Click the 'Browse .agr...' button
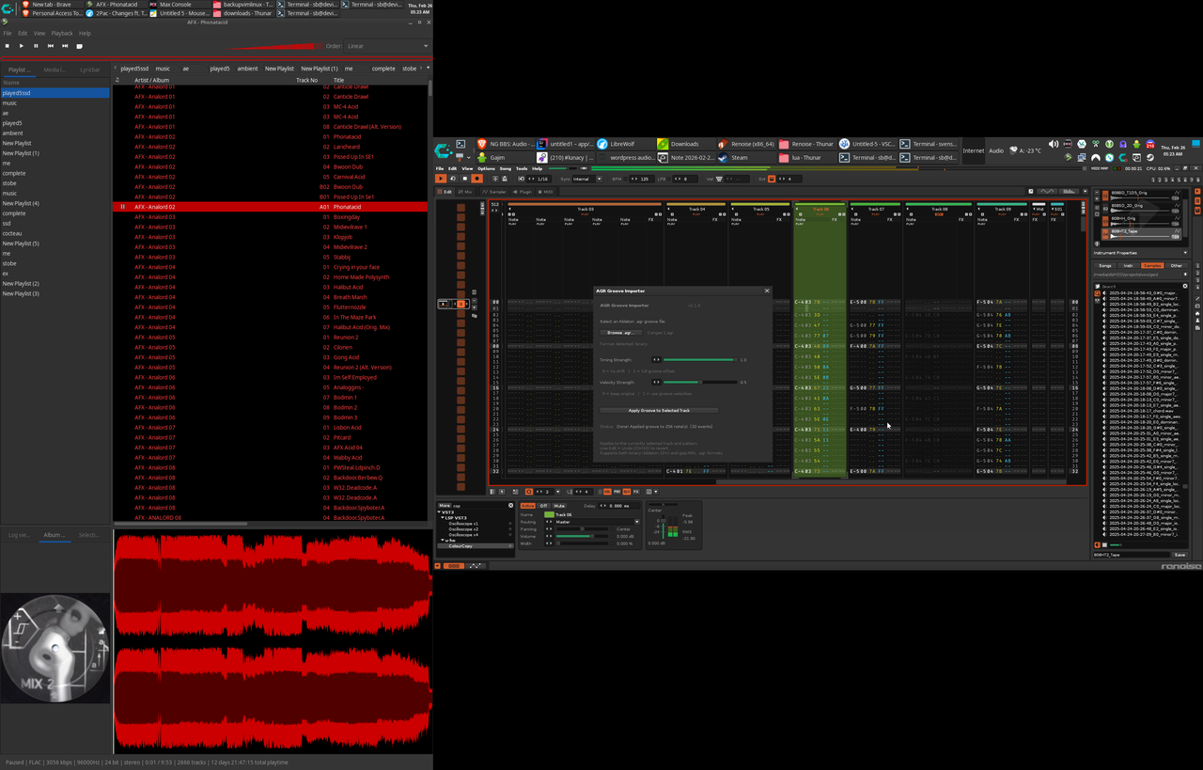 coord(621,333)
